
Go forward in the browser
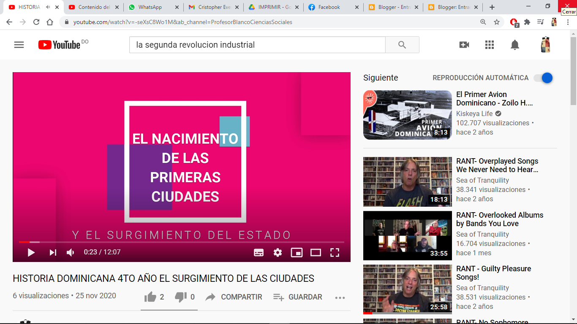[x=23, y=22]
